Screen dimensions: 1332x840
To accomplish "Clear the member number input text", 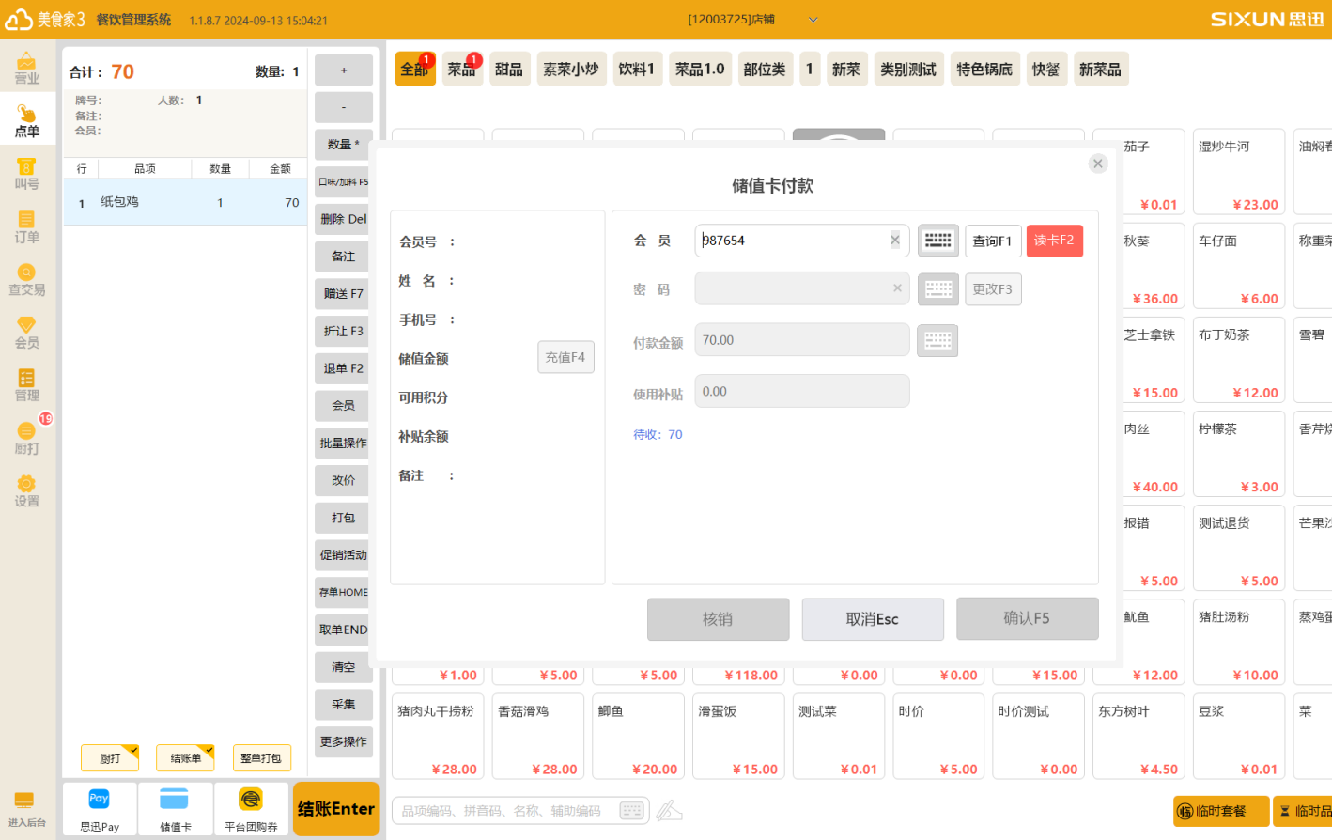I will pos(895,241).
